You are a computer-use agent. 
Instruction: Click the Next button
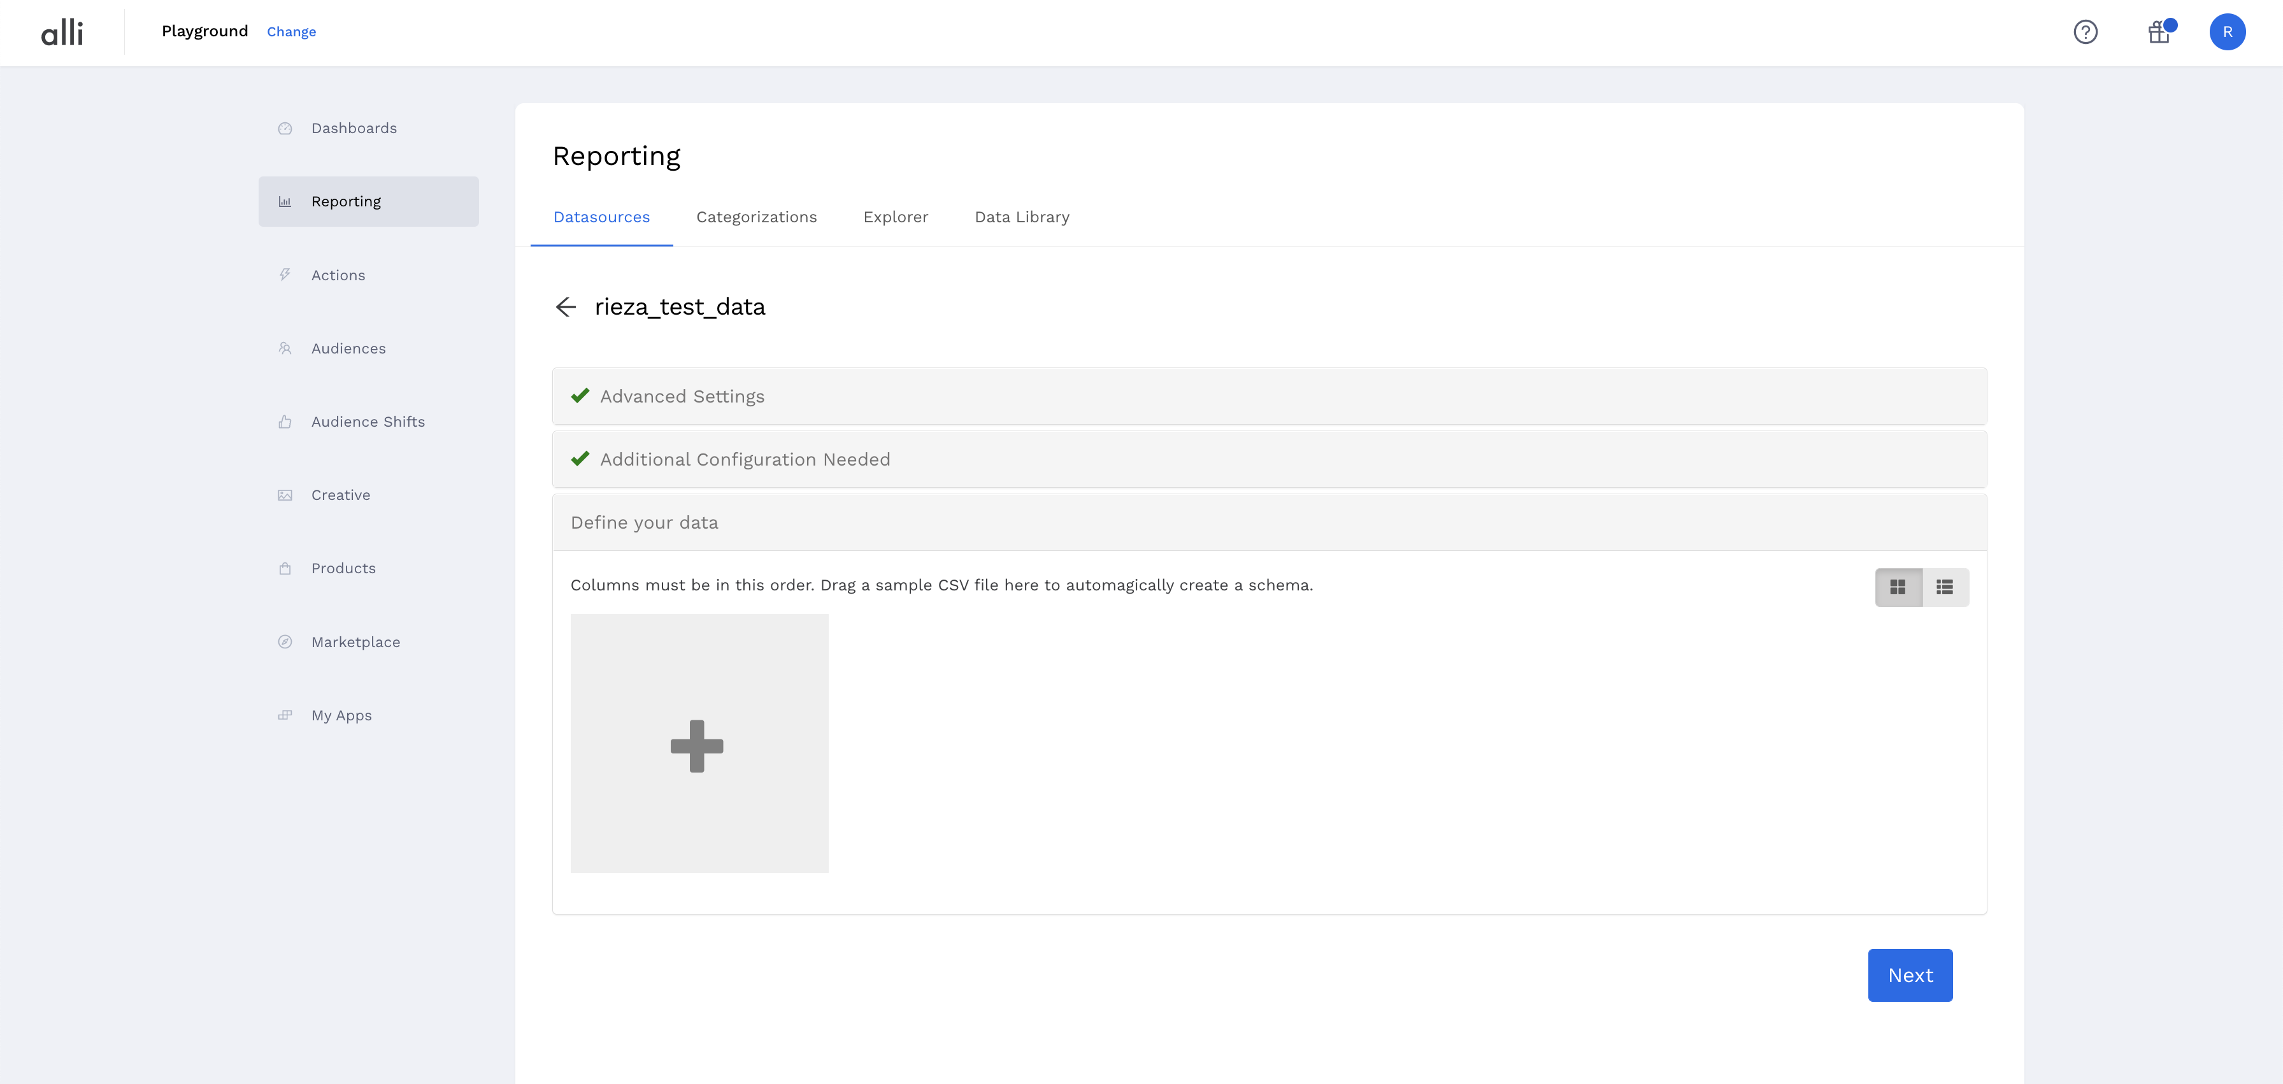[x=1909, y=975]
